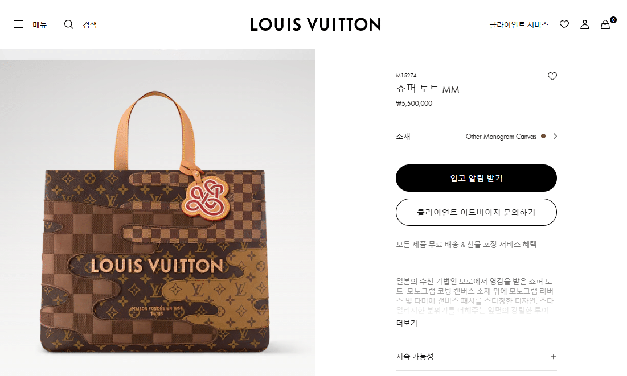Open the hamburger menu icon

pyautogui.click(x=19, y=24)
